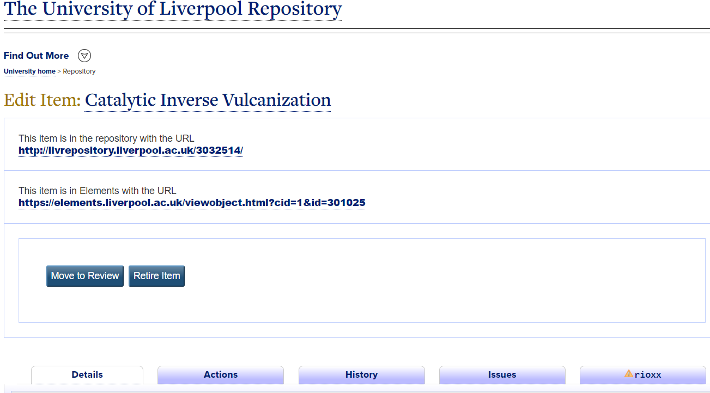
Task: Click the Retire Item button
Action: 156,276
